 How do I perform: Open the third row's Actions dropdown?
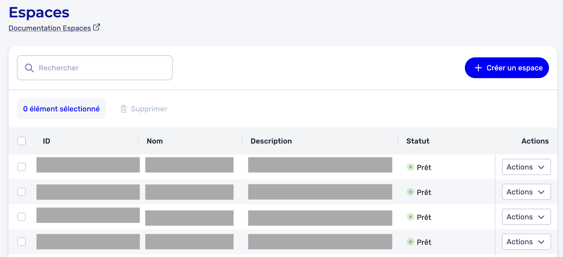(x=526, y=217)
